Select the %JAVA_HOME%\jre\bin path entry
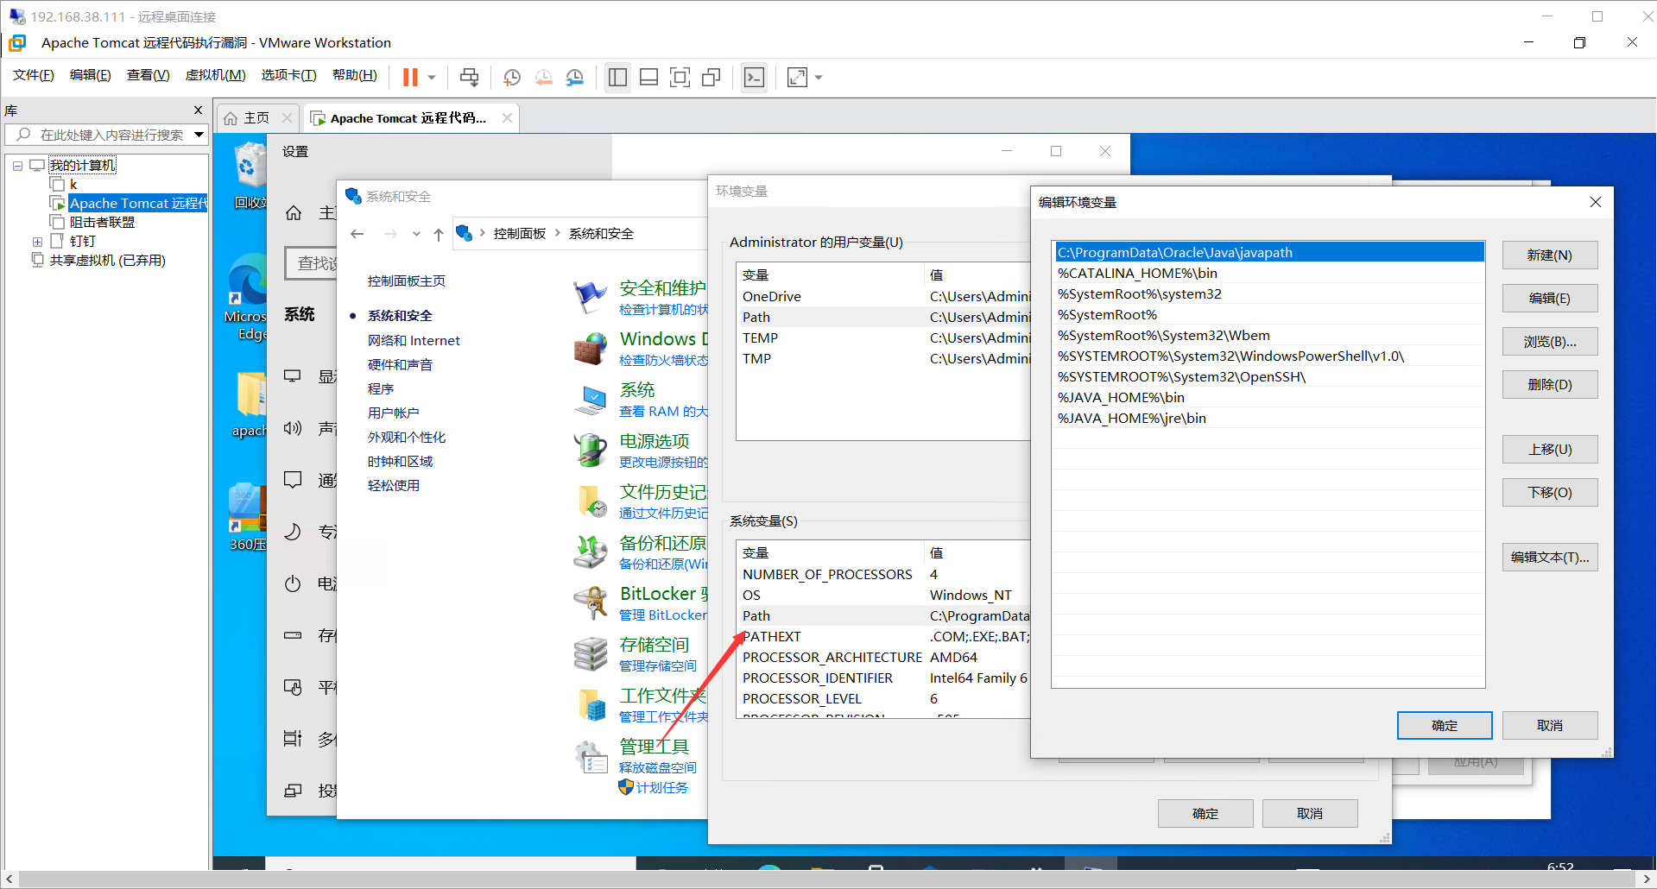This screenshot has height=889, width=1657. coord(1268,419)
